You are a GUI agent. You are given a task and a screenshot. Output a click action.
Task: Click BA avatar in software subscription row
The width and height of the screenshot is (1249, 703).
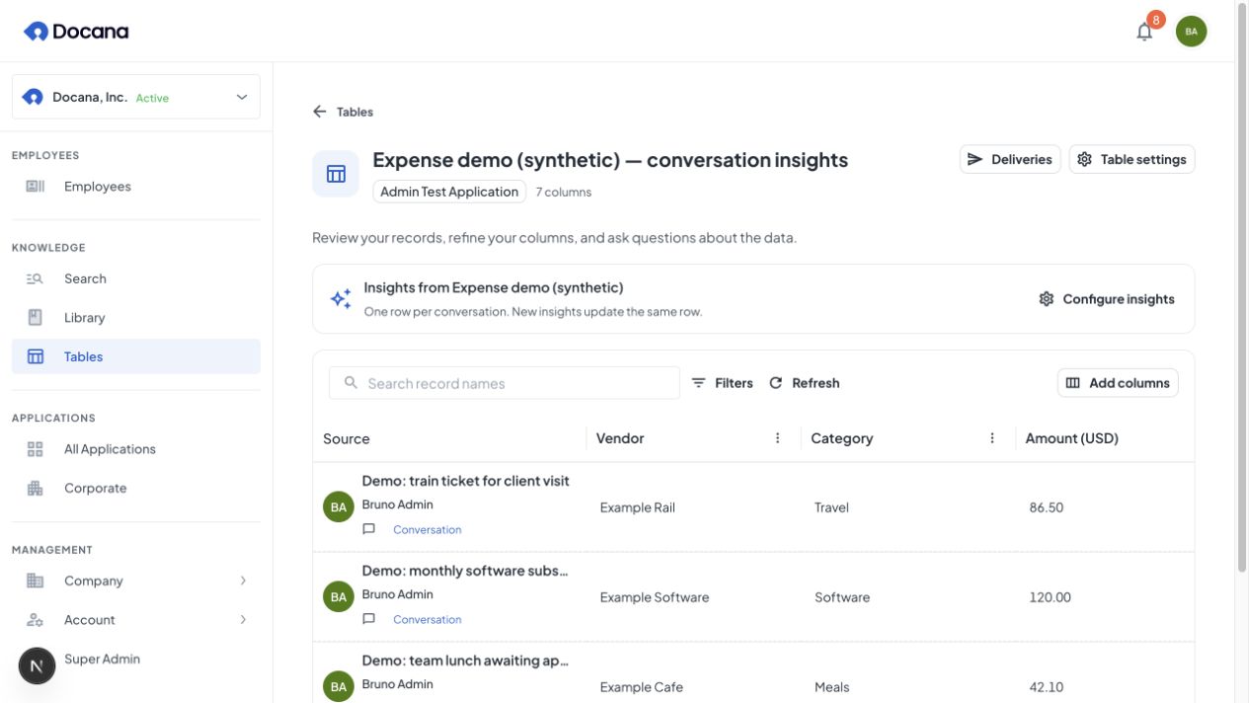point(339,596)
